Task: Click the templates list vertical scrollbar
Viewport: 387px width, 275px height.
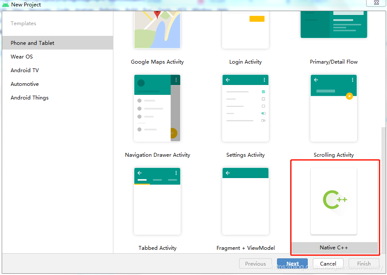Action: pyautogui.click(x=383, y=190)
